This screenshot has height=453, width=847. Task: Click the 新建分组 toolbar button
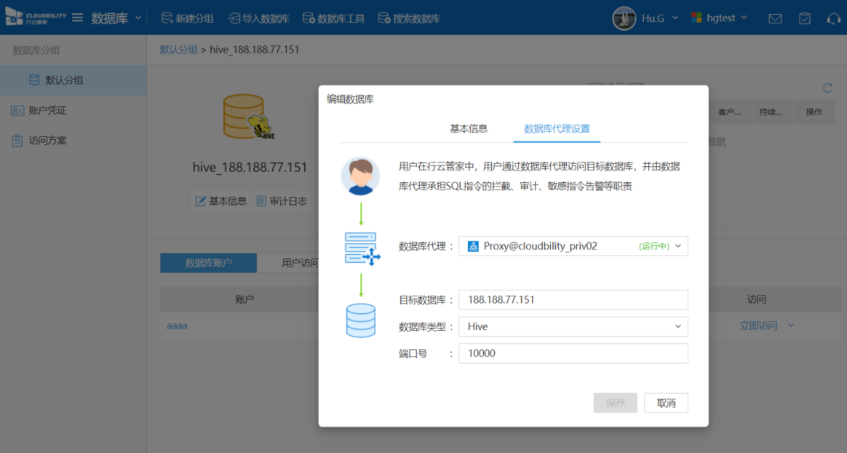[188, 19]
